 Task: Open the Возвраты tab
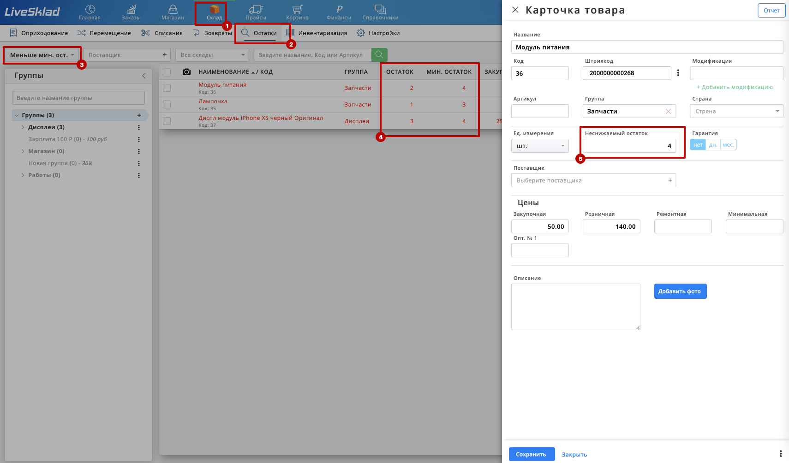pyautogui.click(x=212, y=33)
